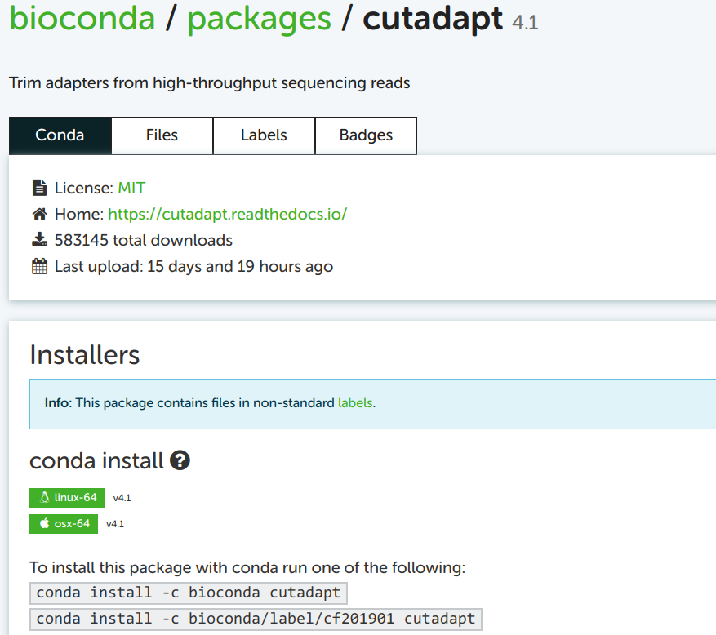716x635 pixels.
Task: Click the downloads arrow icon
Action: (40, 240)
